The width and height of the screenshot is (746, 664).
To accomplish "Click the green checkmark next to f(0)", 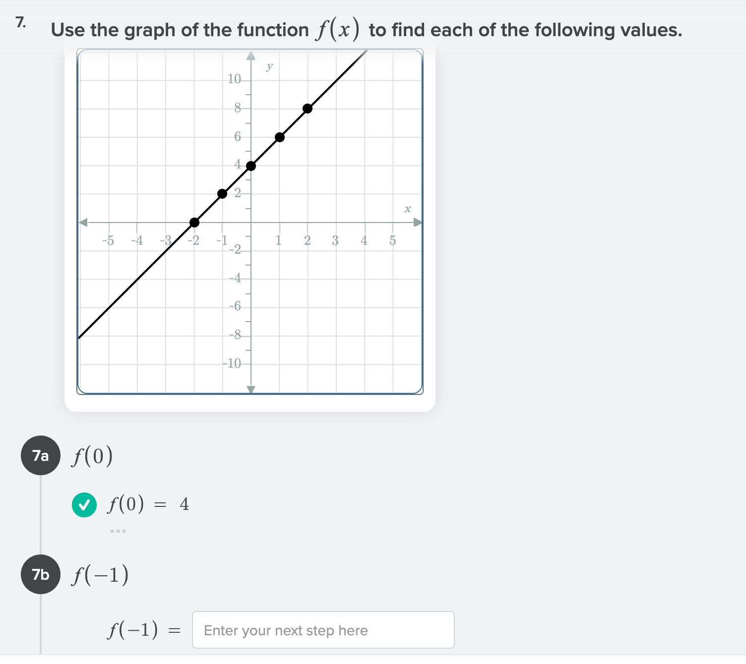I will click(x=84, y=505).
